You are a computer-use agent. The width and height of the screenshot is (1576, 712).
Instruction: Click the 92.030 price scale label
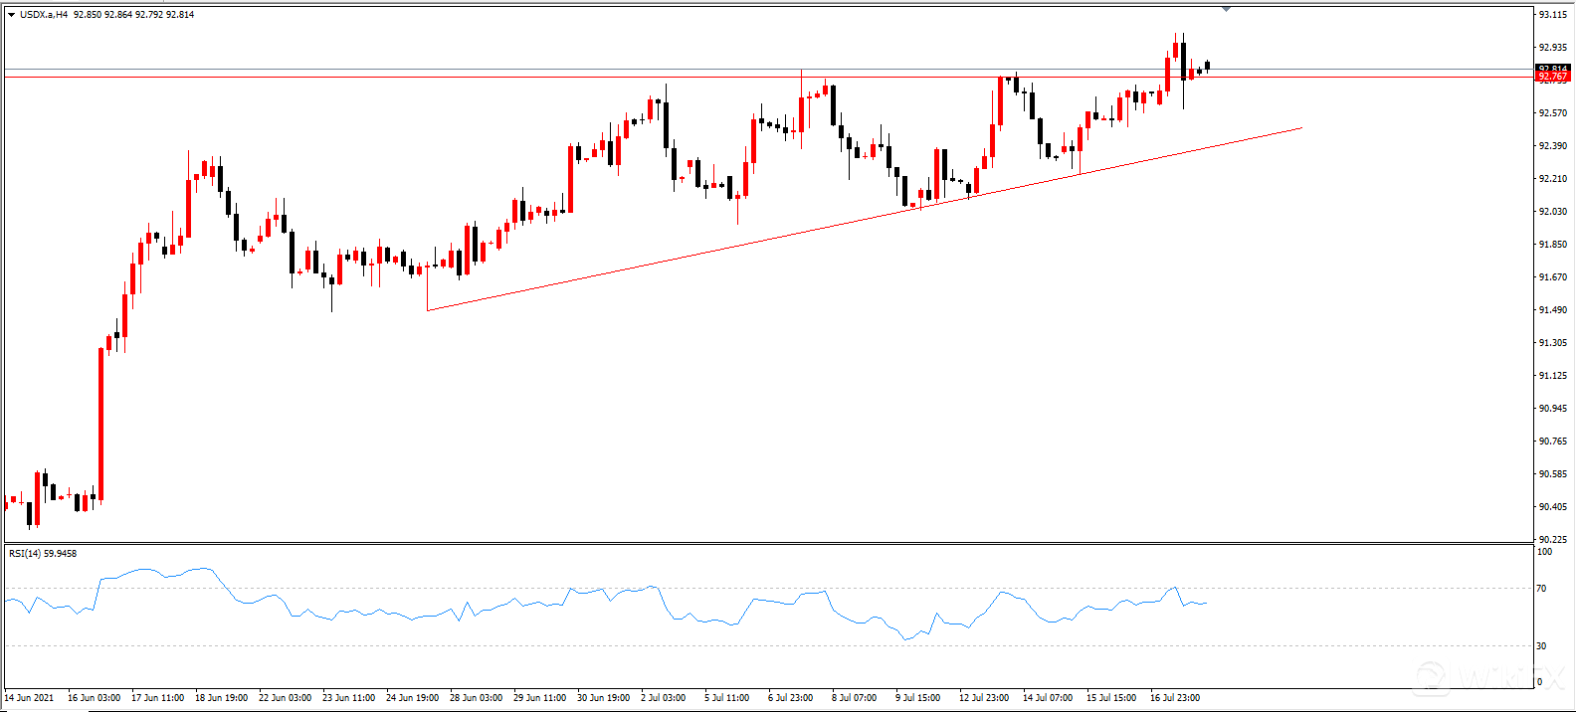coord(1552,212)
